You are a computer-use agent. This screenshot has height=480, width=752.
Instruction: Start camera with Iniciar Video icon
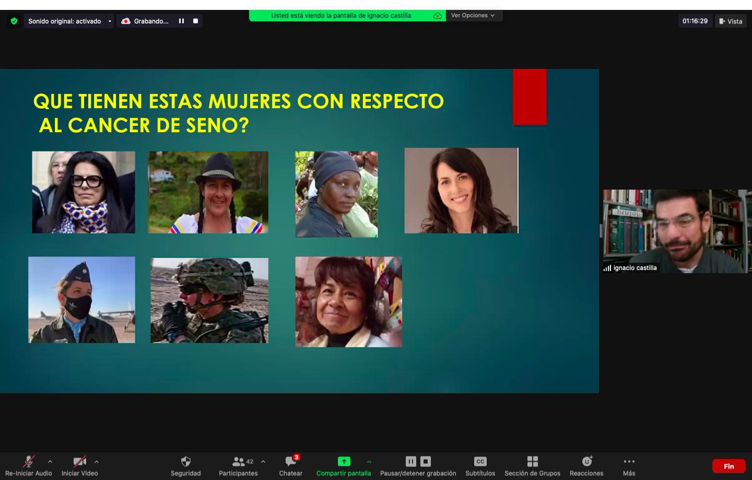click(80, 462)
